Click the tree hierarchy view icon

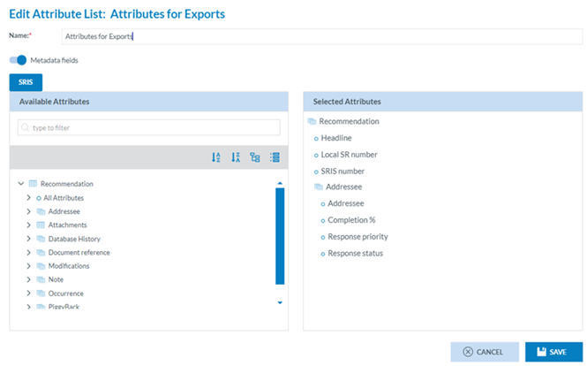pos(255,157)
